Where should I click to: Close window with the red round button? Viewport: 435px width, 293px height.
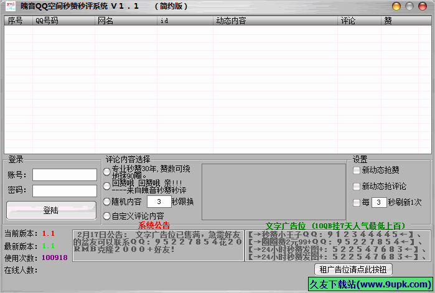click(x=423, y=6)
